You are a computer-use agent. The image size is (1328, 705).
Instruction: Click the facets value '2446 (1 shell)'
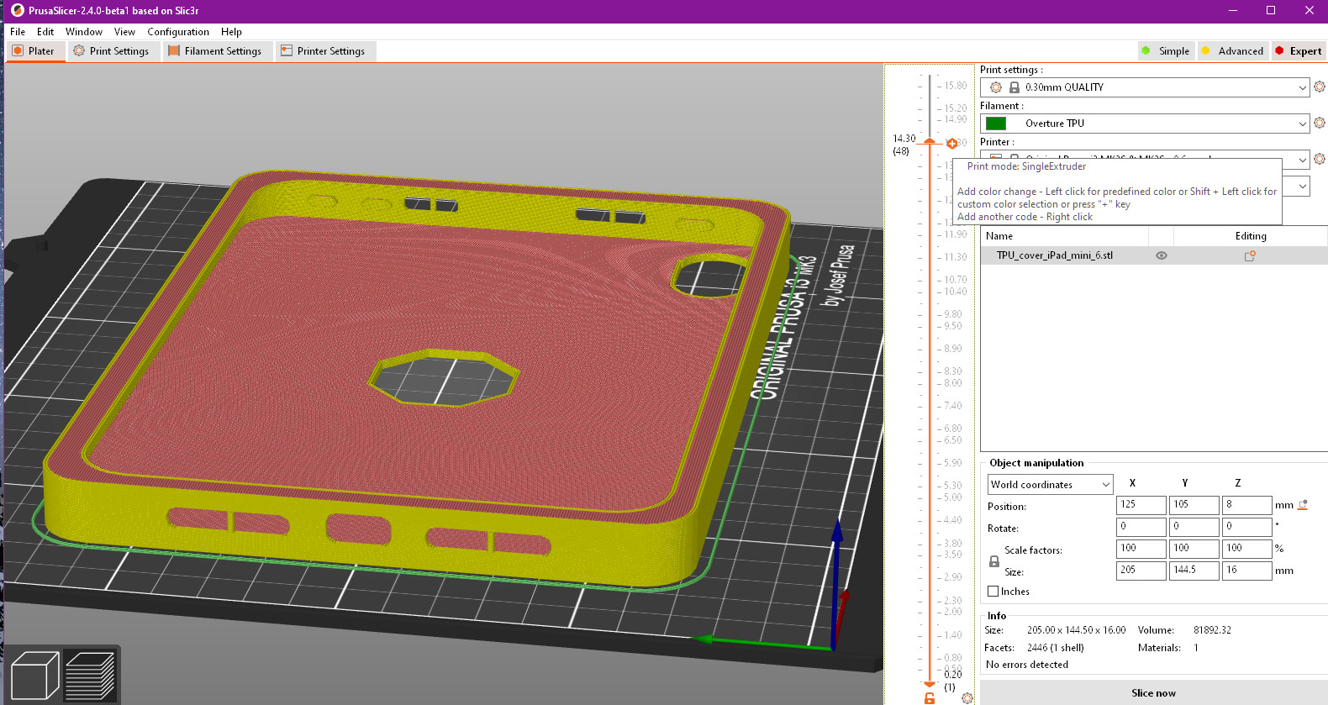[1056, 648]
